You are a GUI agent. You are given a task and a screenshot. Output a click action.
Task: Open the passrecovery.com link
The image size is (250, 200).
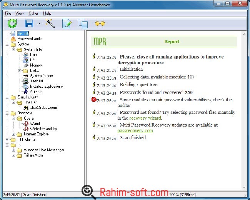point(135,131)
